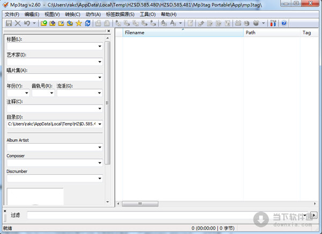Click the tag panel vertical scrollbar thumb
This screenshot has height=234, width=322.
point(107,103)
